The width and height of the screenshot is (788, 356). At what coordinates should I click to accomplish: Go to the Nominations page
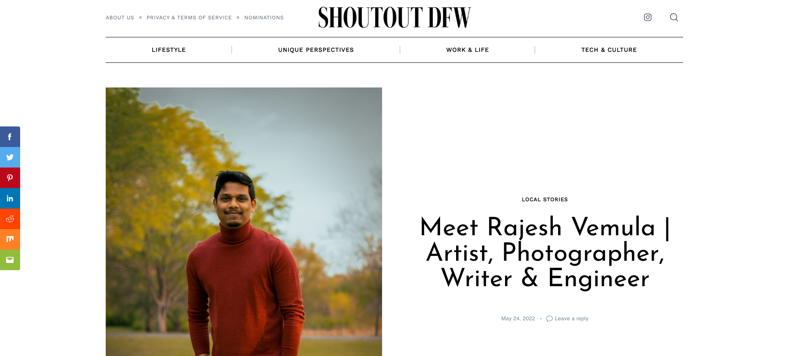264,18
